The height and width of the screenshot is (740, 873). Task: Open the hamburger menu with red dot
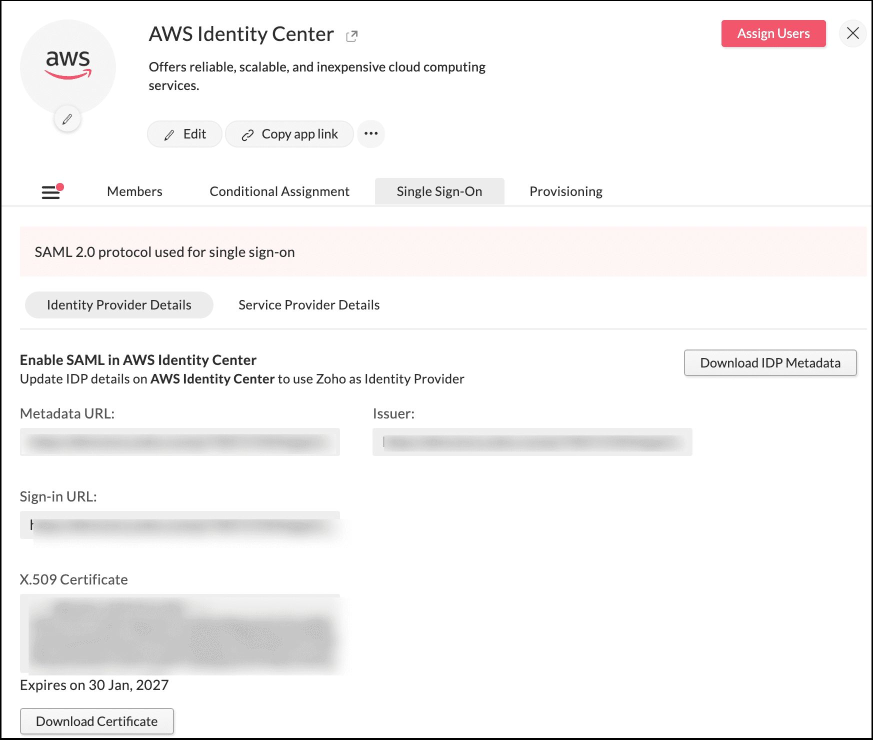51,191
